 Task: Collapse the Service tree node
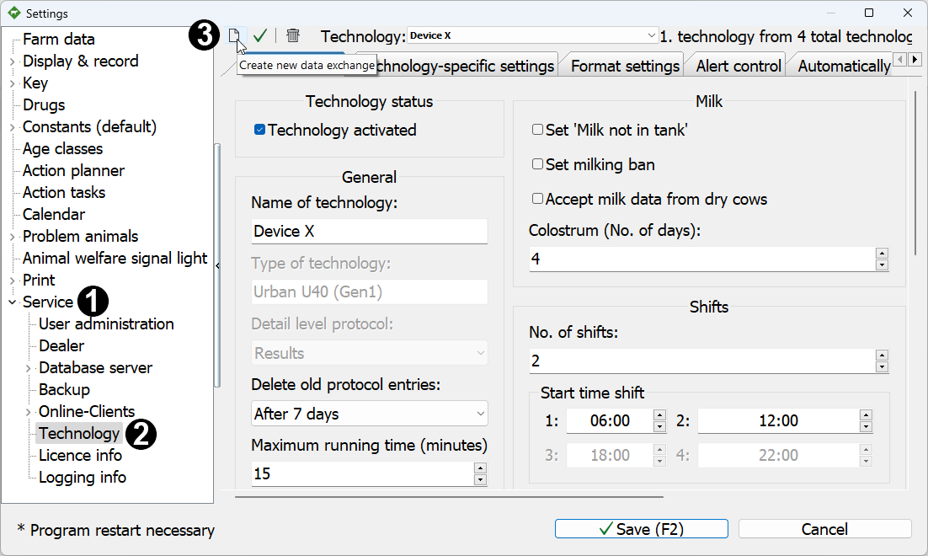pos(12,302)
